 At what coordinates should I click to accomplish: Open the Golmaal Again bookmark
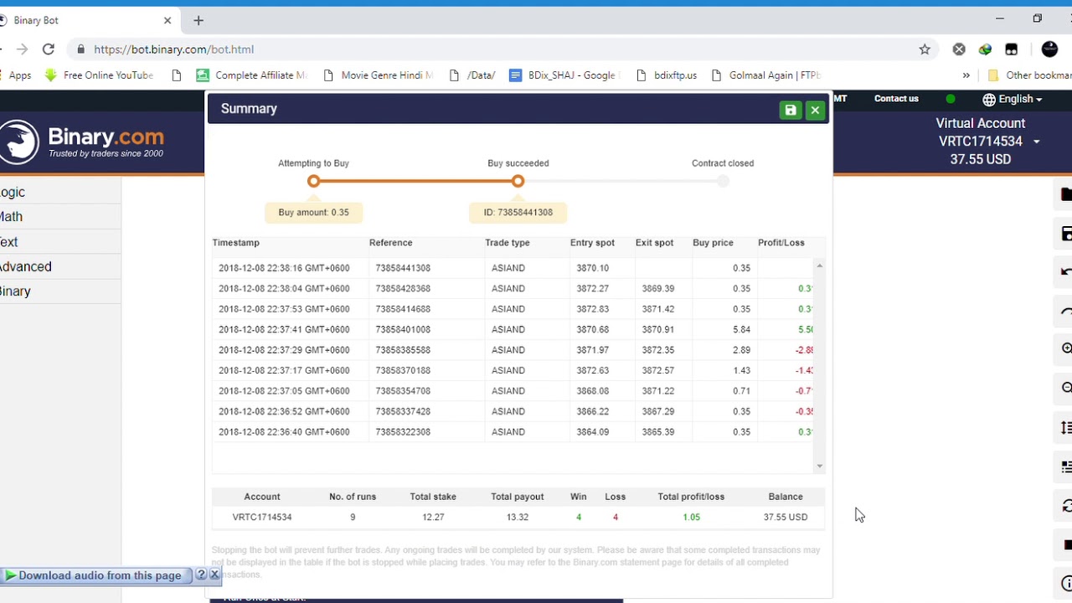coord(765,75)
